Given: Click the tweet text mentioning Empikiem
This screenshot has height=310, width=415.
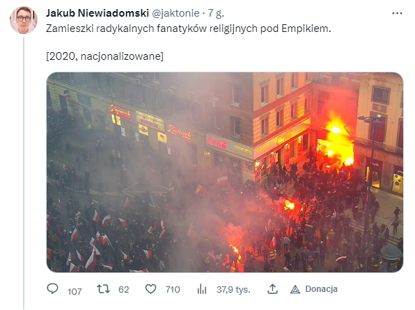Looking at the screenshot, I should point(189,28).
